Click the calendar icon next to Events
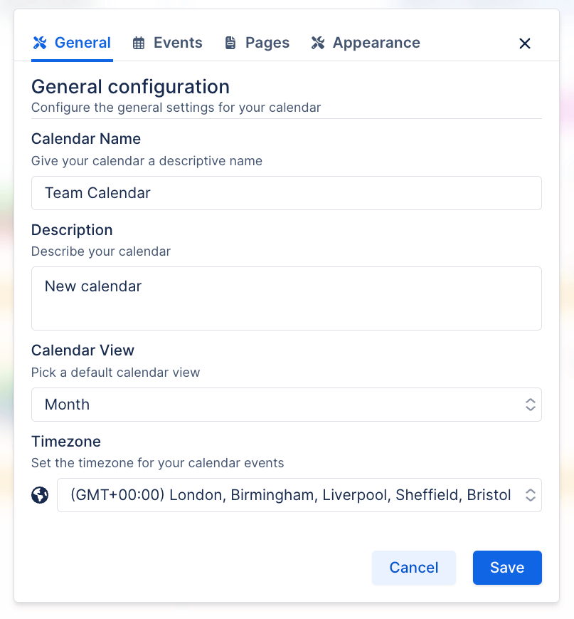This screenshot has height=619, width=574. (x=139, y=43)
